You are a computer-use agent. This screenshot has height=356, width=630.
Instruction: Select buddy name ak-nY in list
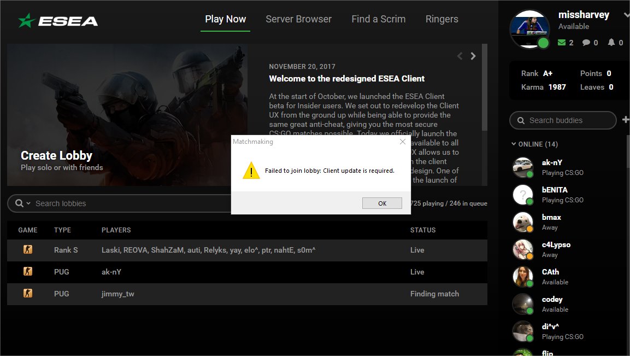click(x=552, y=162)
